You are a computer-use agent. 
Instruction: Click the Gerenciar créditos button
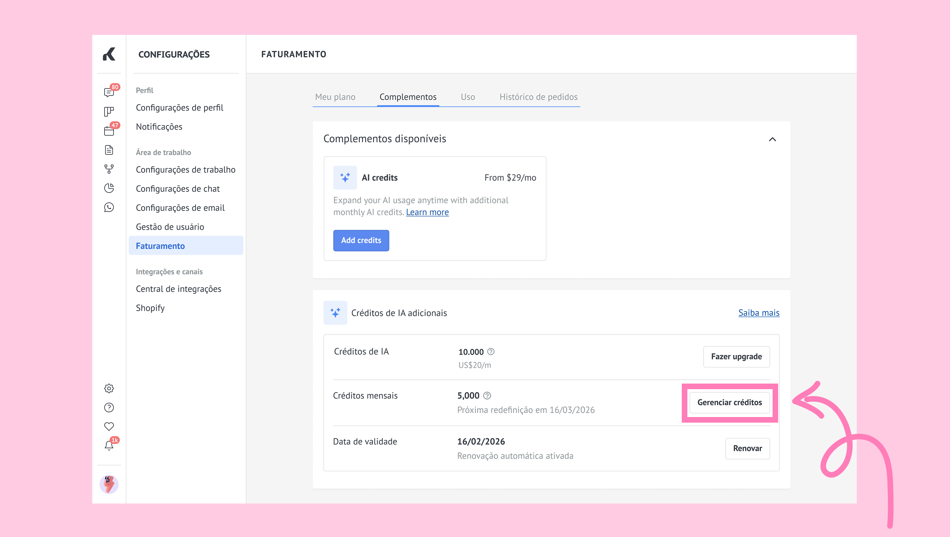(730, 402)
